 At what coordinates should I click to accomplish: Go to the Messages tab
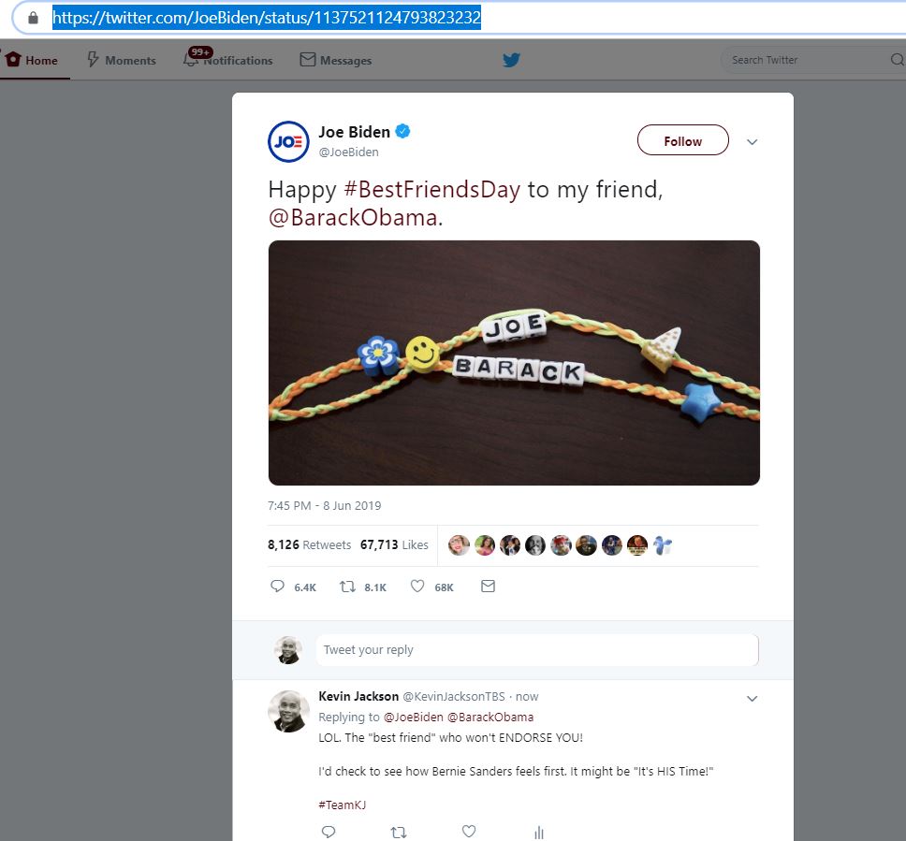click(336, 60)
